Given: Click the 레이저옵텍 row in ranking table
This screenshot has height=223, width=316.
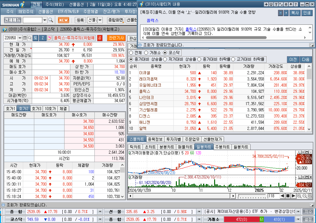Looking at the screenshot, I should [x=217, y=79].
